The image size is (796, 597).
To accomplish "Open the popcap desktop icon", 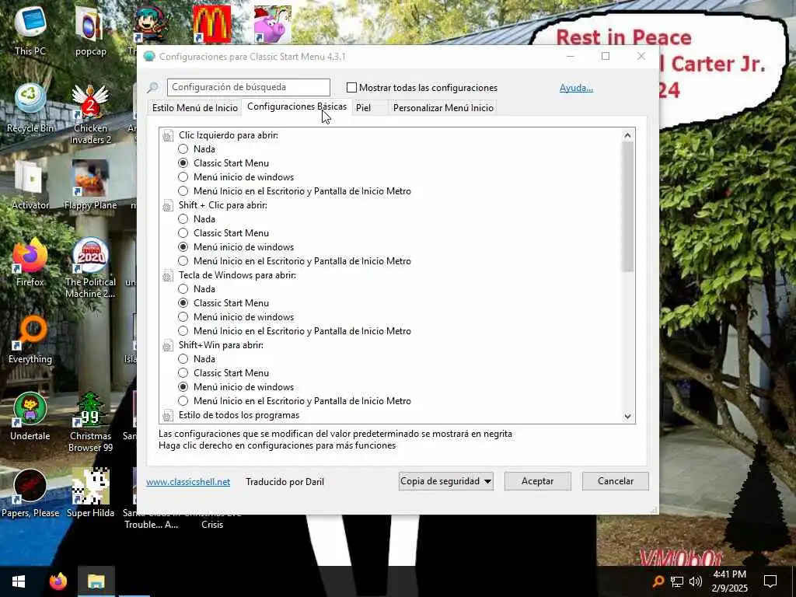I will coord(90,30).
